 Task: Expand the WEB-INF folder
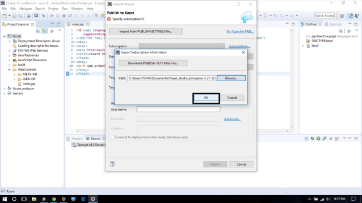[x=14, y=79]
